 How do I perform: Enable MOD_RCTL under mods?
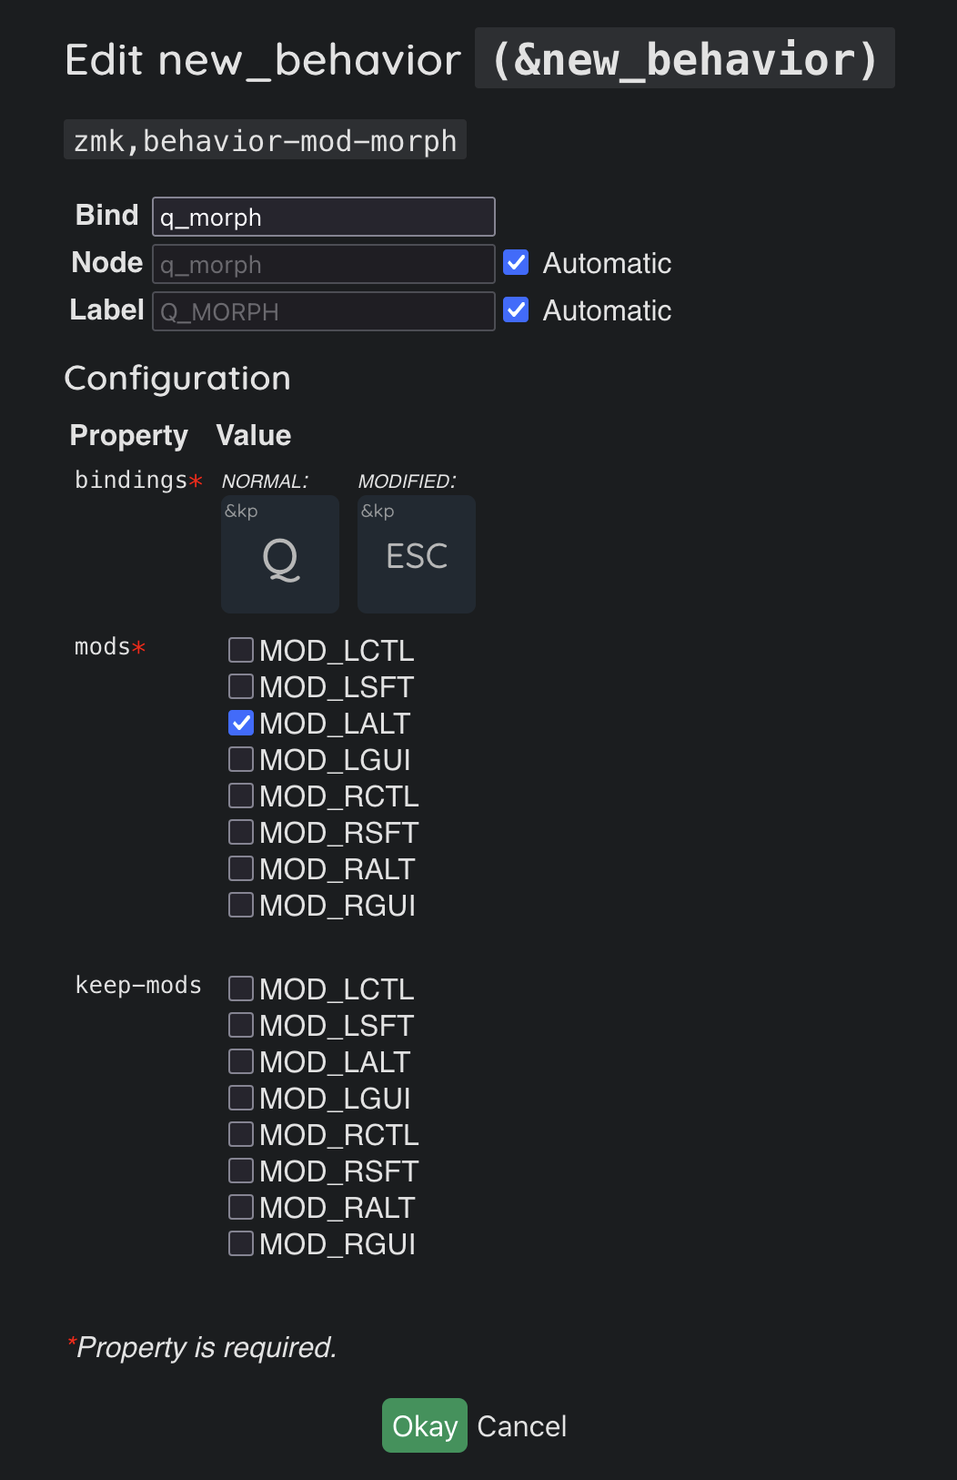pos(241,796)
